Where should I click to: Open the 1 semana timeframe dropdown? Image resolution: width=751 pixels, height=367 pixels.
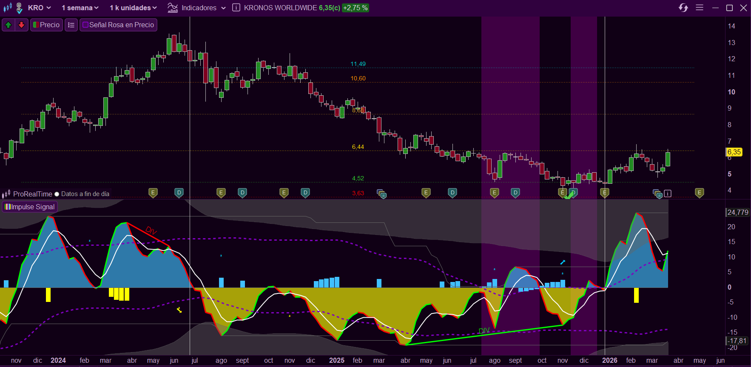point(80,8)
